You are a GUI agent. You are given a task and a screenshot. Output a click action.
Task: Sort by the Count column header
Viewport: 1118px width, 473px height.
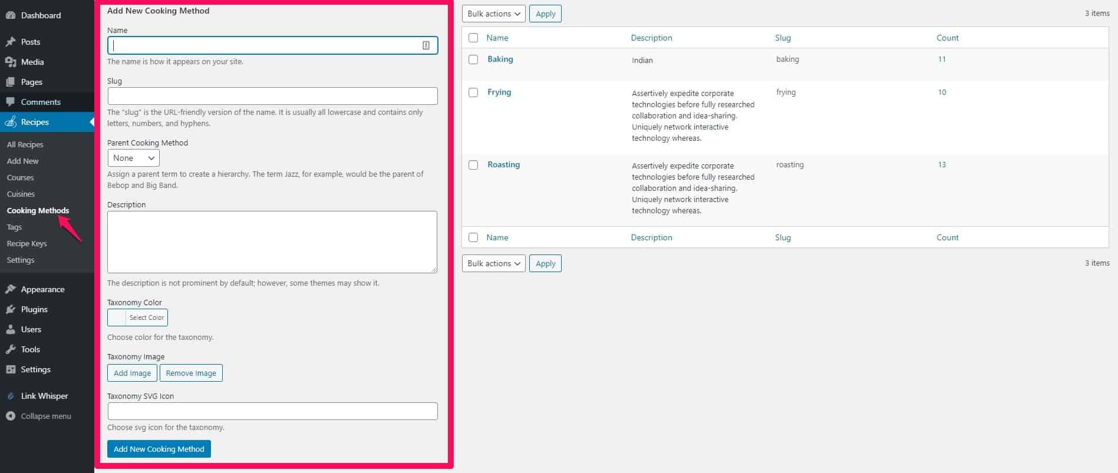(948, 38)
